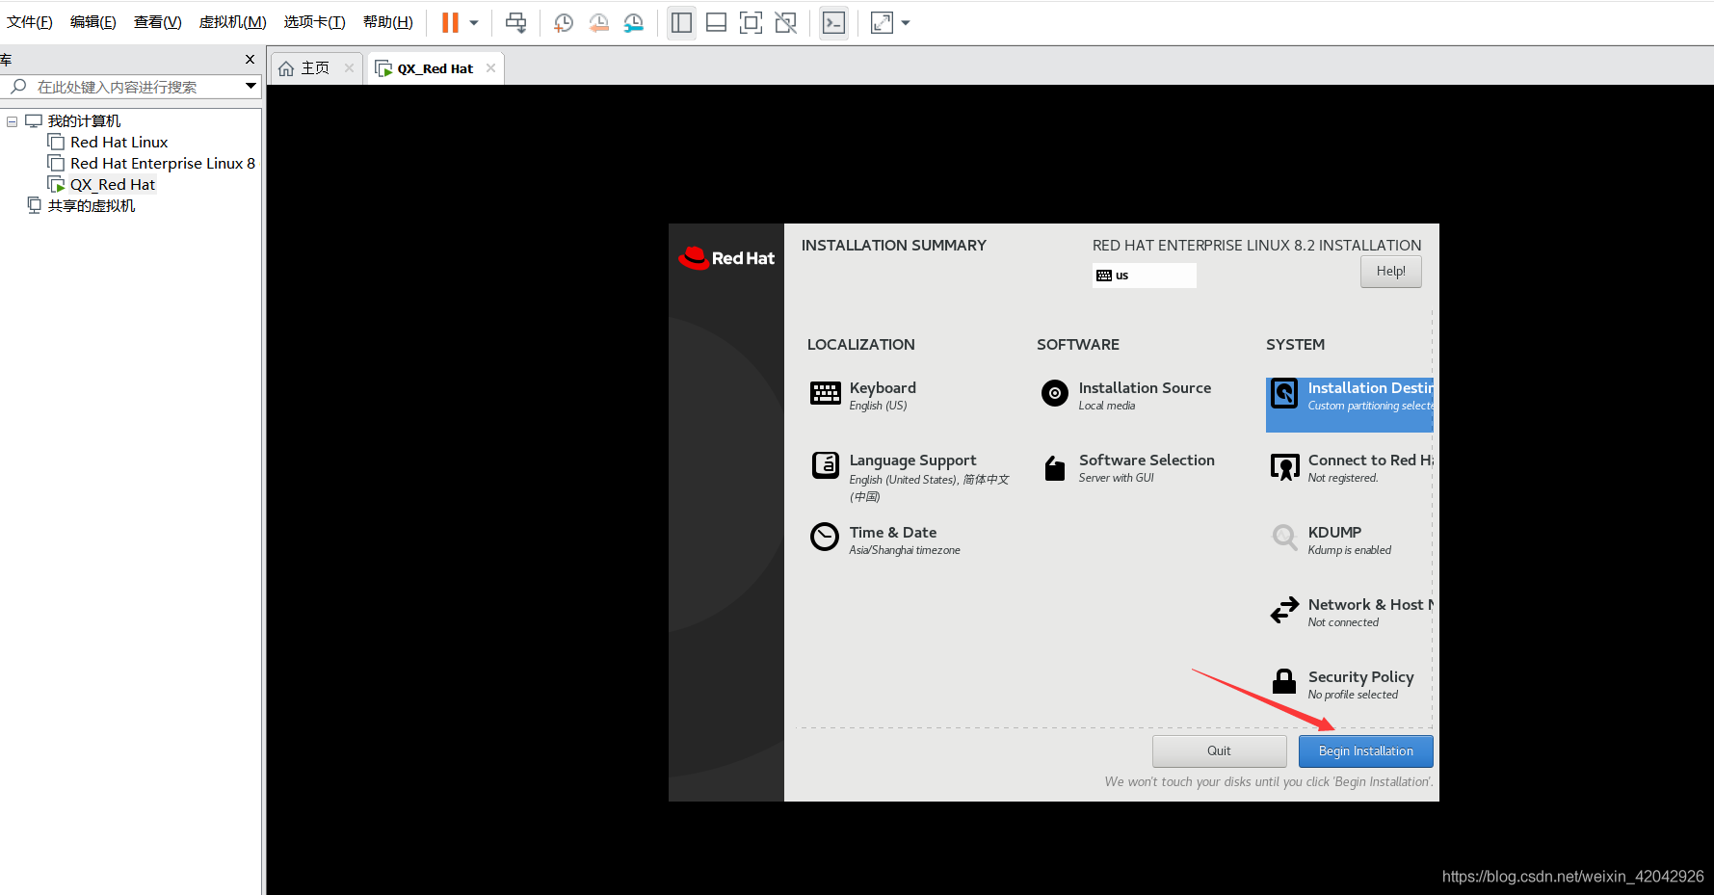Select Red Hat Enterprise Linux 8 VM

(x=163, y=164)
